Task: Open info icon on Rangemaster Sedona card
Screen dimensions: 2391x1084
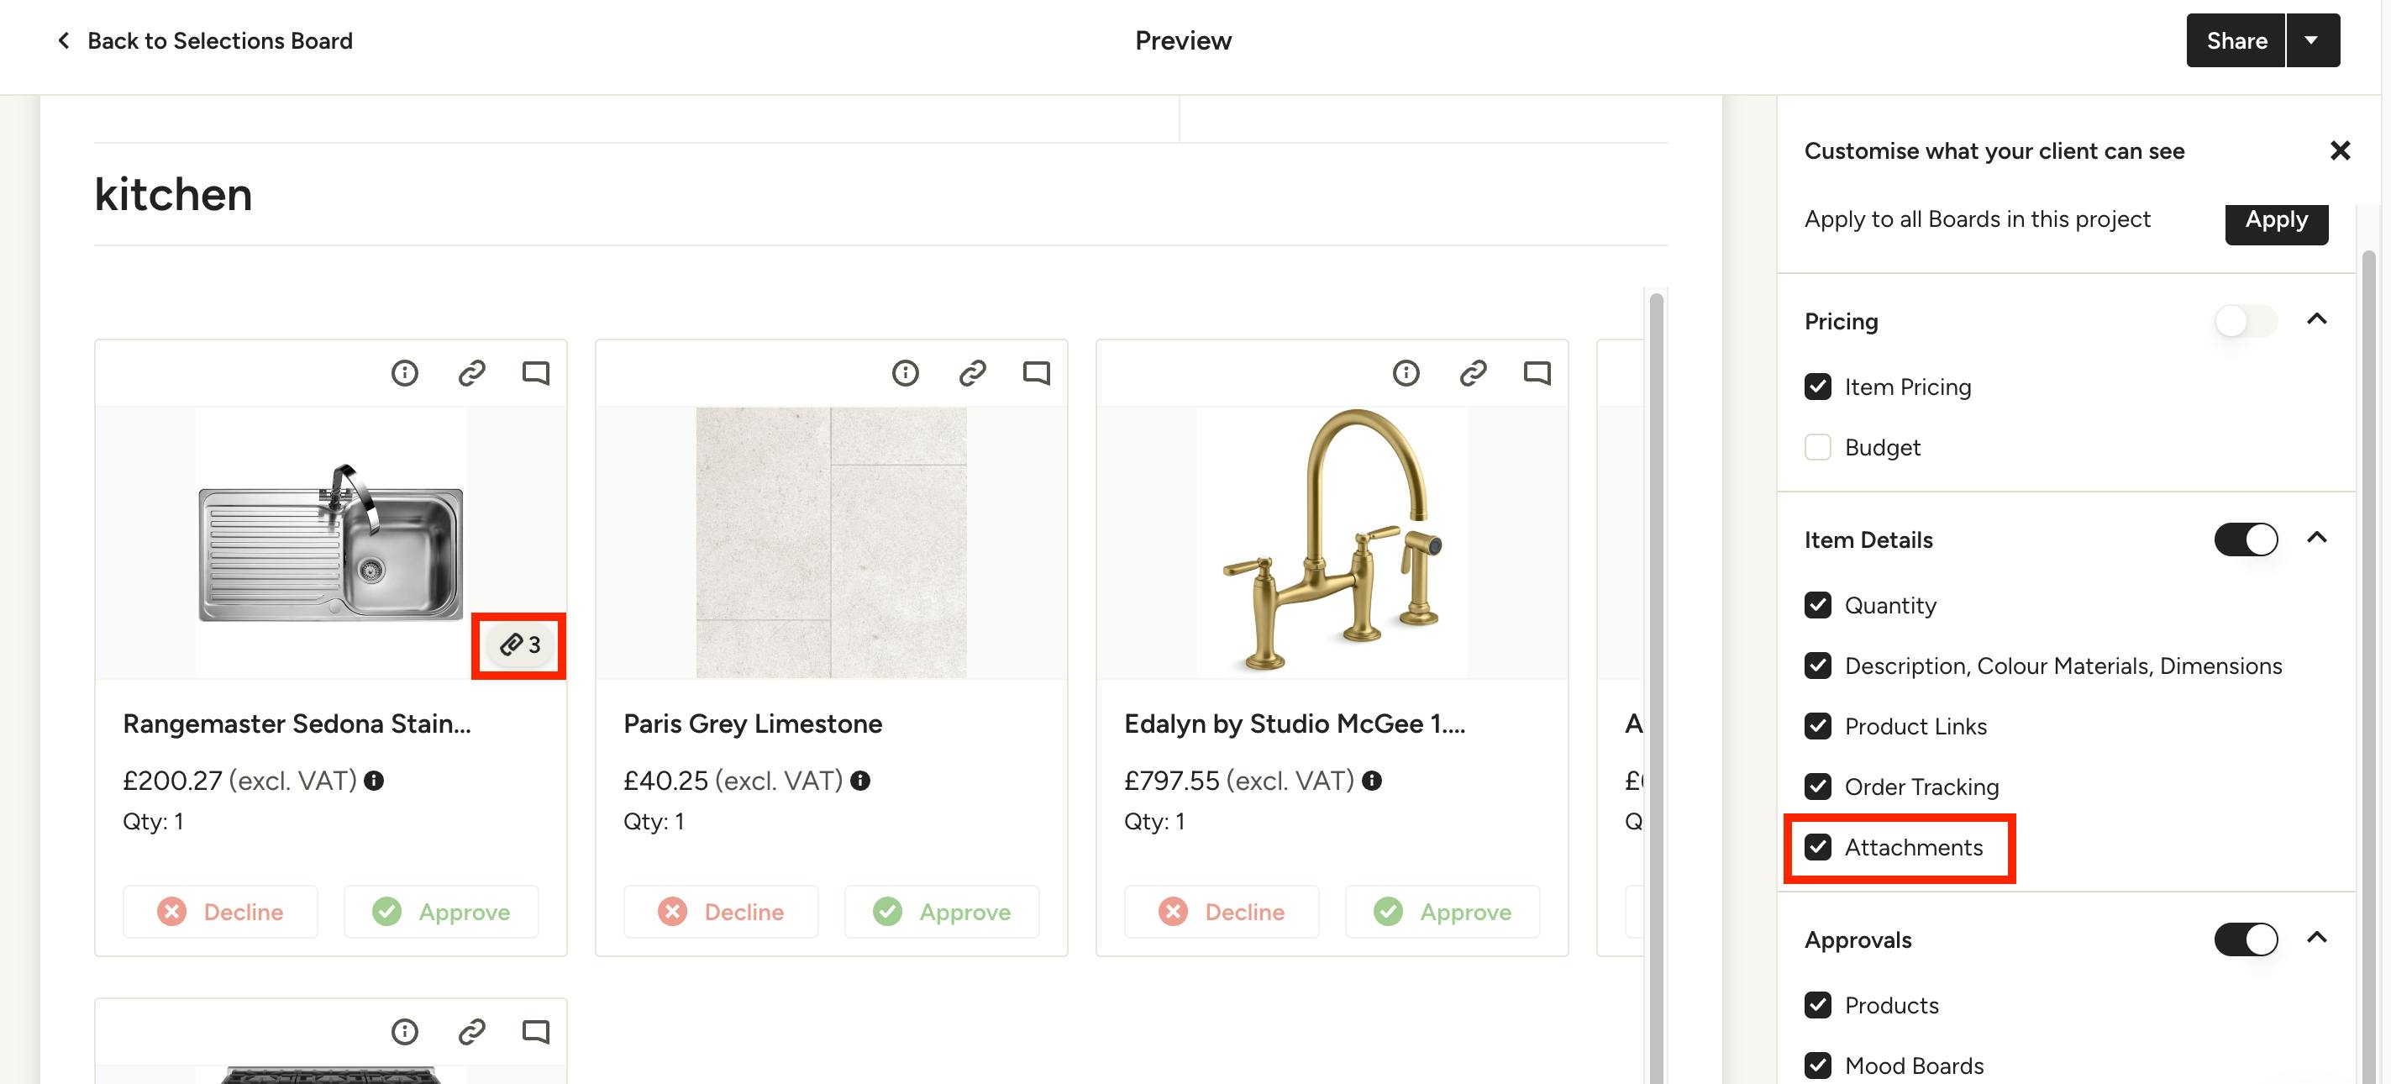Action: pos(405,373)
